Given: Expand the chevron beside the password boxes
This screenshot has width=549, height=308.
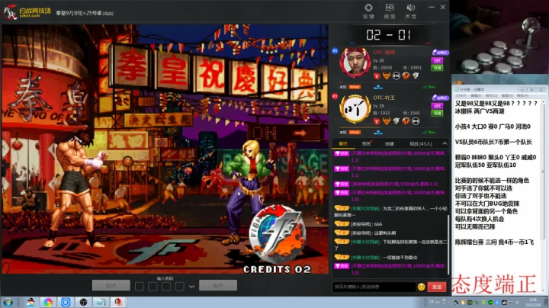Looking at the screenshot, I should [191, 287].
